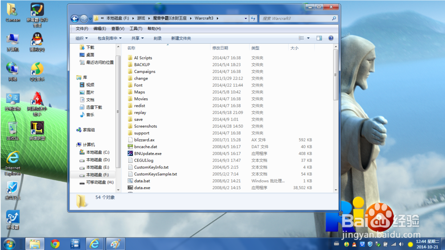Image resolution: width=445 pixels, height=250 pixels.
Task: Click the Explorer forward arrow button
Action: (84, 18)
